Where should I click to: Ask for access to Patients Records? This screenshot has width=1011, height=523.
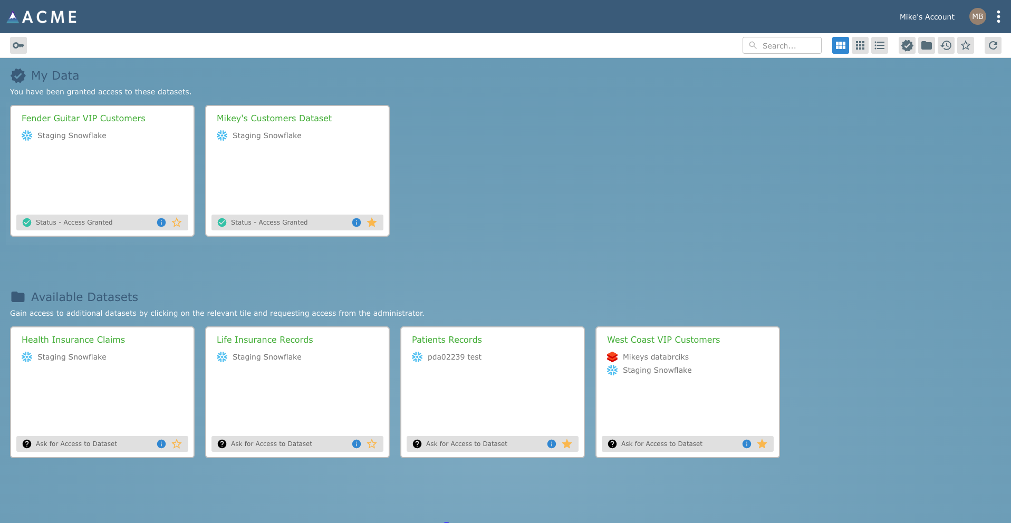(467, 444)
